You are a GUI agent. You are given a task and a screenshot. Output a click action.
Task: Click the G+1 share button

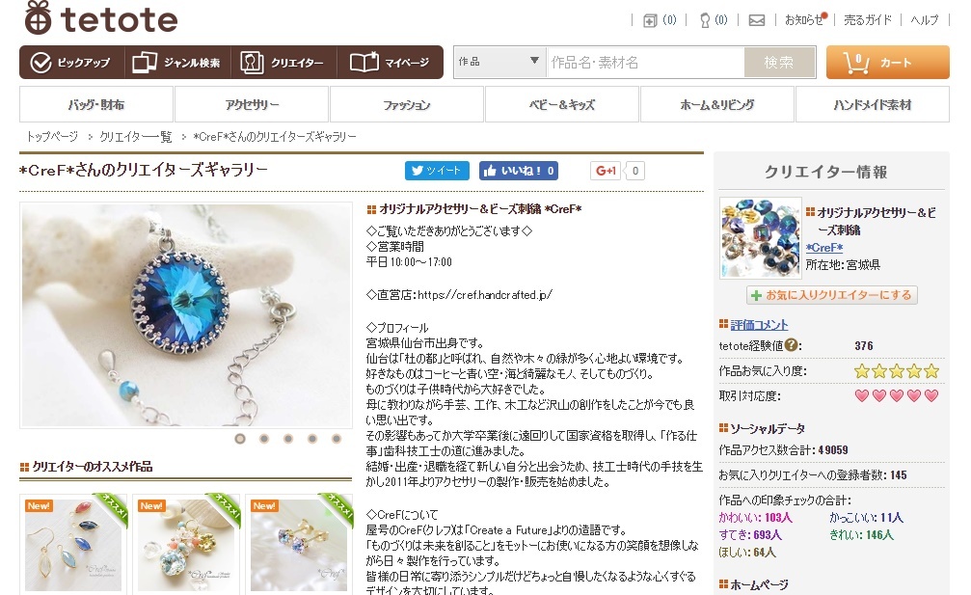[x=606, y=171]
